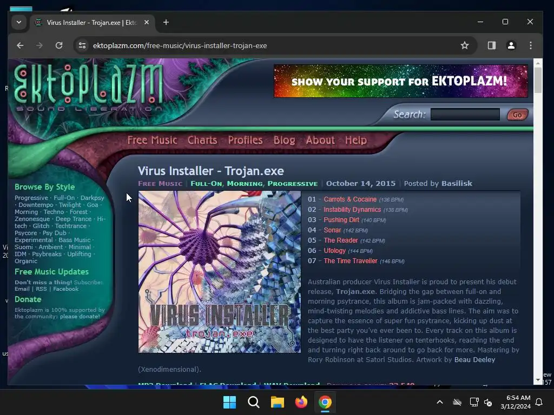This screenshot has width=554, height=415.
Task: Browse Techno style in sidebar
Action: pyautogui.click(x=54, y=212)
